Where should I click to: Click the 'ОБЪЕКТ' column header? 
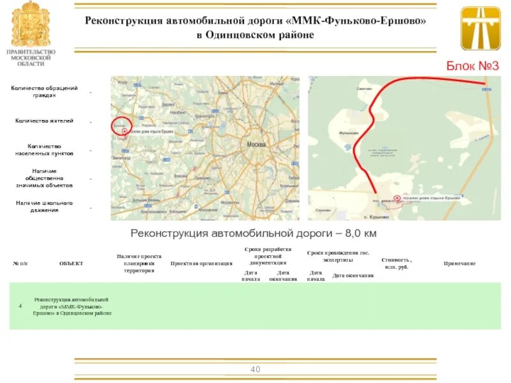coord(71,263)
